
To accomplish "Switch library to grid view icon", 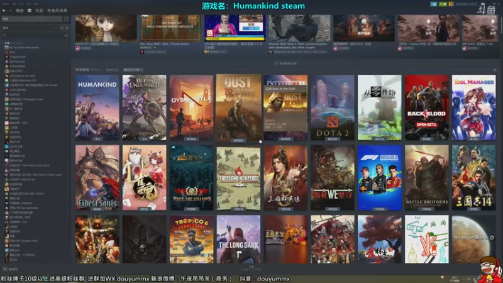I will point(66,19).
